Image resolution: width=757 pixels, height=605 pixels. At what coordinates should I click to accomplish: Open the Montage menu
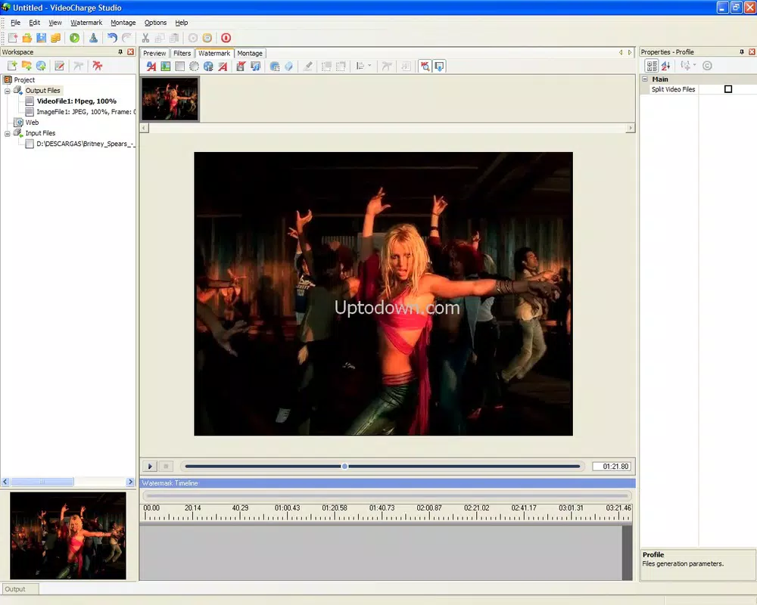(123, 23)
